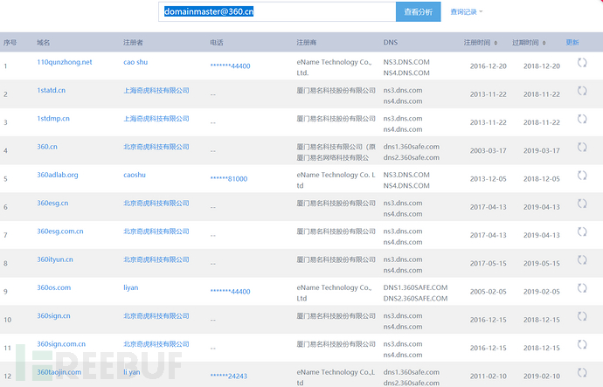Refresh the 360.cn row
Image resolution: width=603 pixels, height=387 pixels.
coord(582,147)
